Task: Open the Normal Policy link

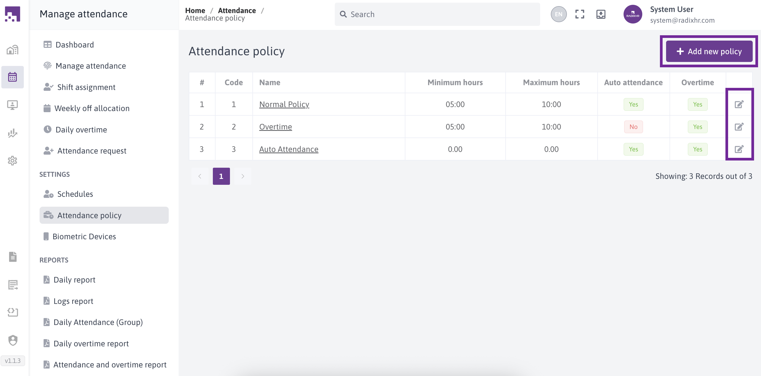Action: click(x=284, y=104)
